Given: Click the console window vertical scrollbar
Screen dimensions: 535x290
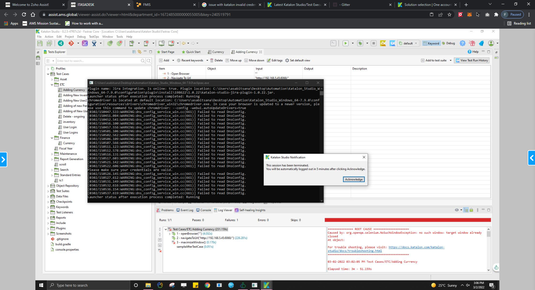Looking at the screenshot, I should [x=322, y=144].
